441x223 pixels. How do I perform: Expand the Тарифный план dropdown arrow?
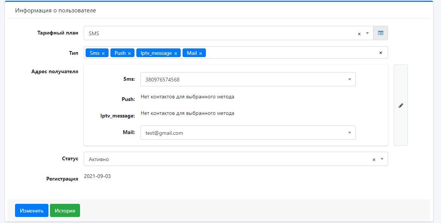coord(367,33)
